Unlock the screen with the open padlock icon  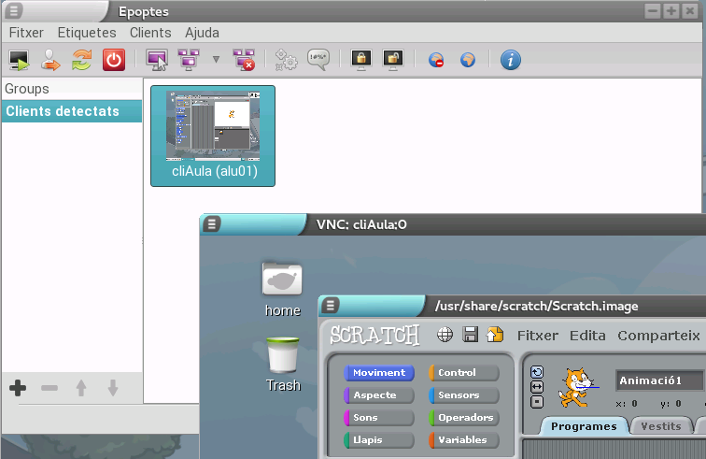[392, 61]
